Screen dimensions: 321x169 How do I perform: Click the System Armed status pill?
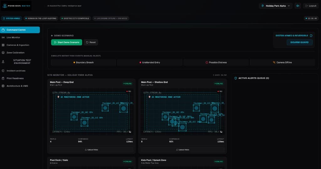12,18
